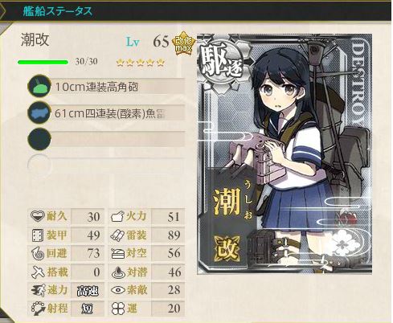This screenshot has height=323, width=393.
Task: Click the torpedo icon beside 雷装
Action: tap(117, 235)
